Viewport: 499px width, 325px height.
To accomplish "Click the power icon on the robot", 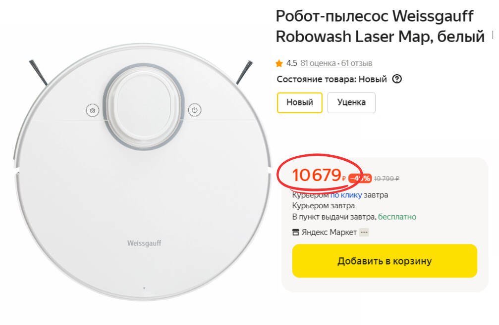I will (x=195, y=110).
